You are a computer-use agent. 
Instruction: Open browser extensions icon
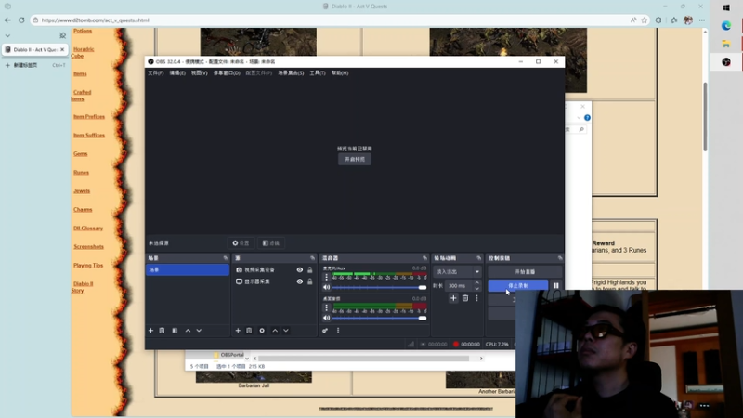[658, 20]
